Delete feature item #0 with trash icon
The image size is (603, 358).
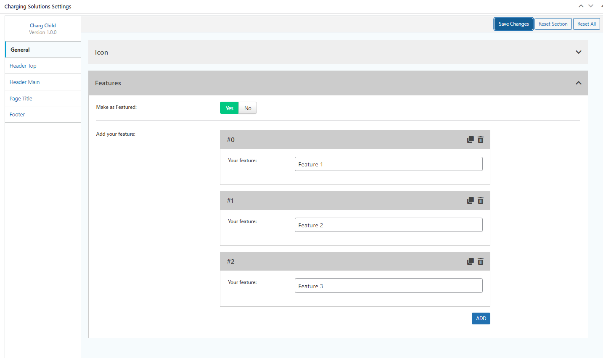click(x=481, y=140)
